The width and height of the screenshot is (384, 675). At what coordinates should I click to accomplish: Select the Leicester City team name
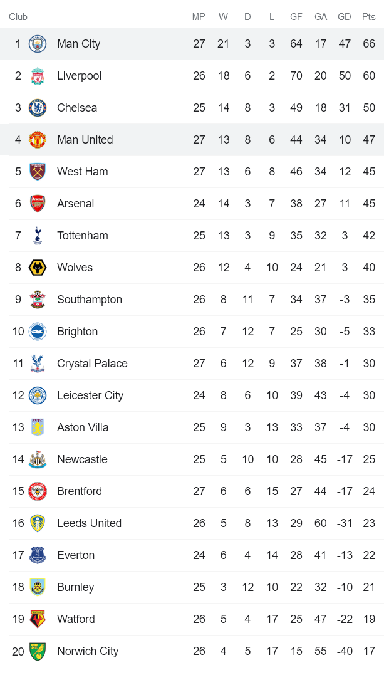pos(90,395)
